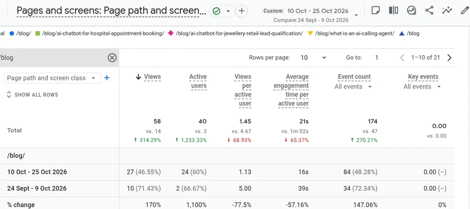Click the Total row label
This screenshot has height=209, width=470.
coord(14,130)
